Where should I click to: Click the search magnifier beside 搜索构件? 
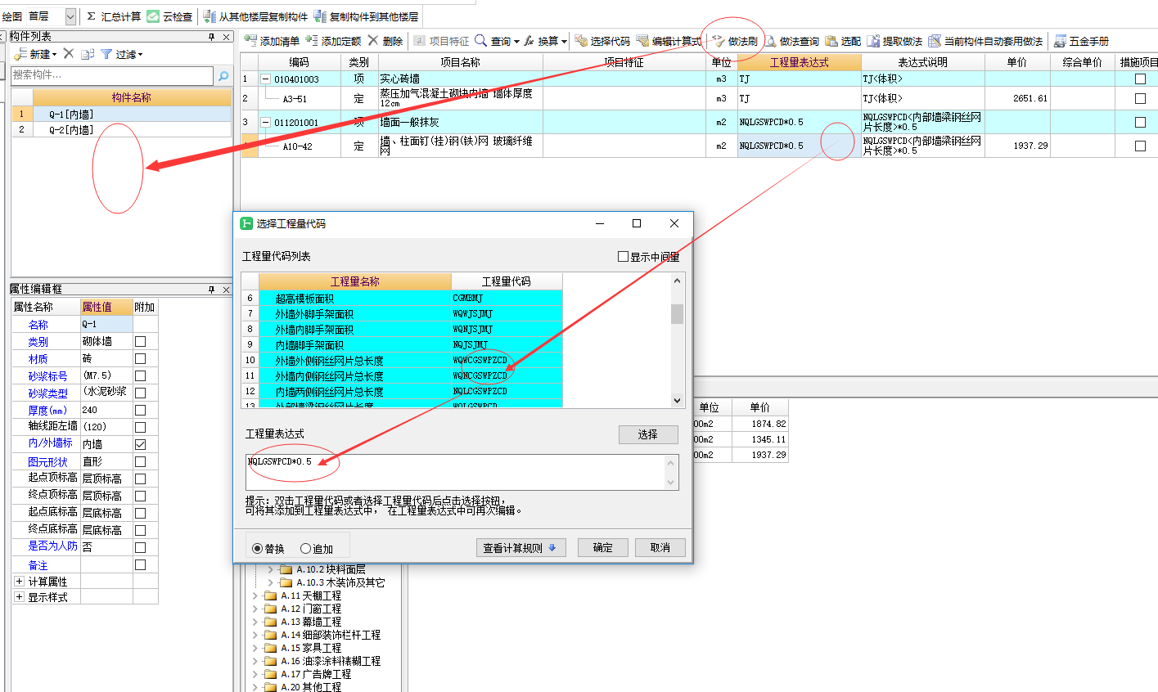tap(223, 75)
